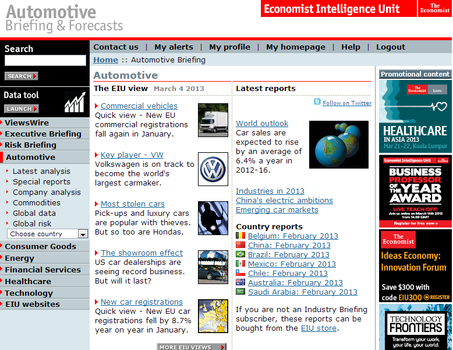The width and height of the screenshot is (453, 350).
Task: Open the Volkswagen logo thumbnail
Action: coord(213,169)
